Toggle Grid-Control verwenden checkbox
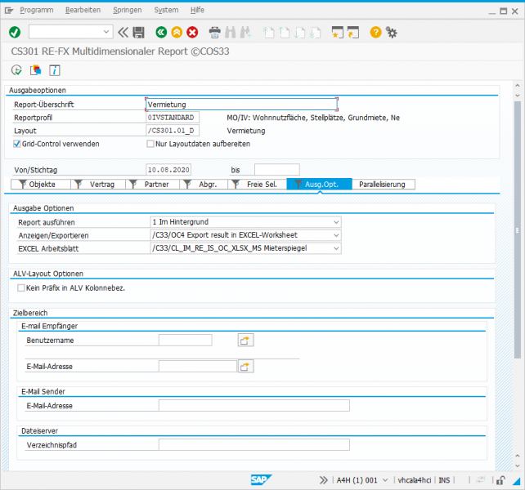 click(x=17, y=144)
